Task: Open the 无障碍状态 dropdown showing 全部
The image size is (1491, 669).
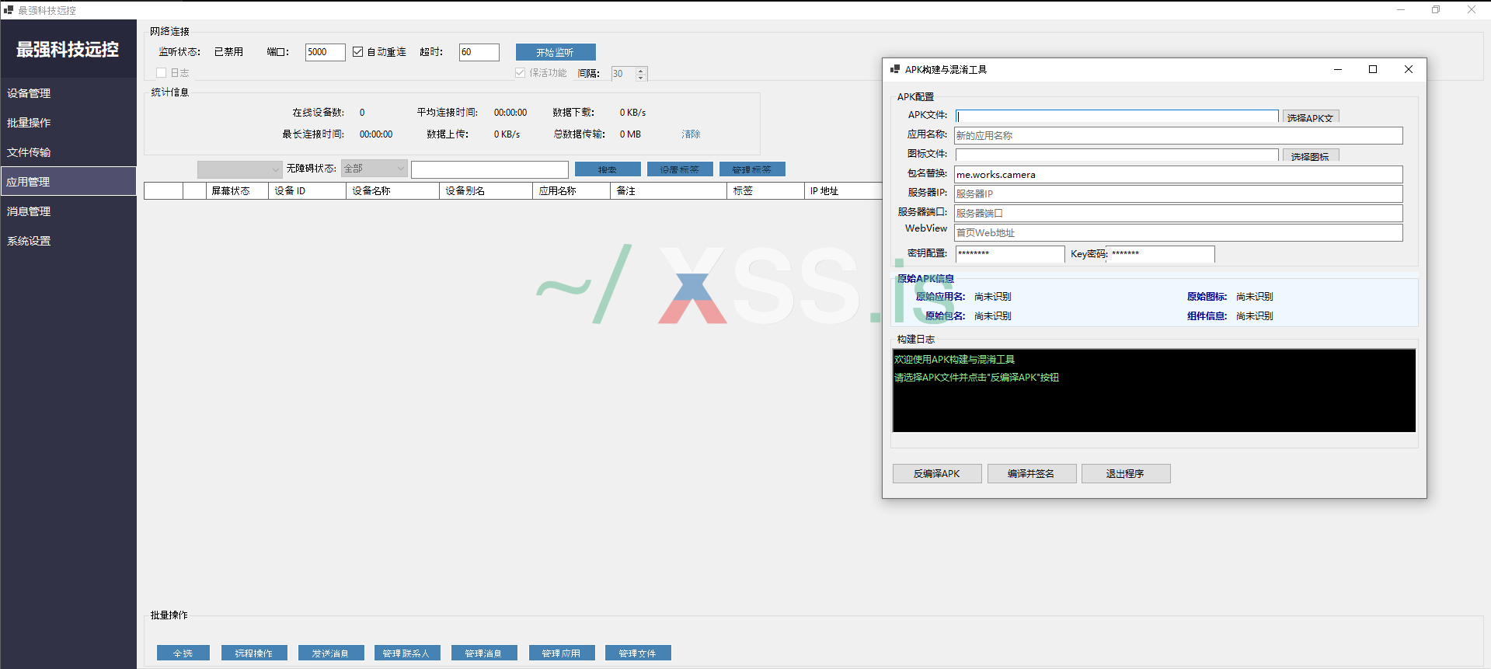Action: [x=374, y=169]
